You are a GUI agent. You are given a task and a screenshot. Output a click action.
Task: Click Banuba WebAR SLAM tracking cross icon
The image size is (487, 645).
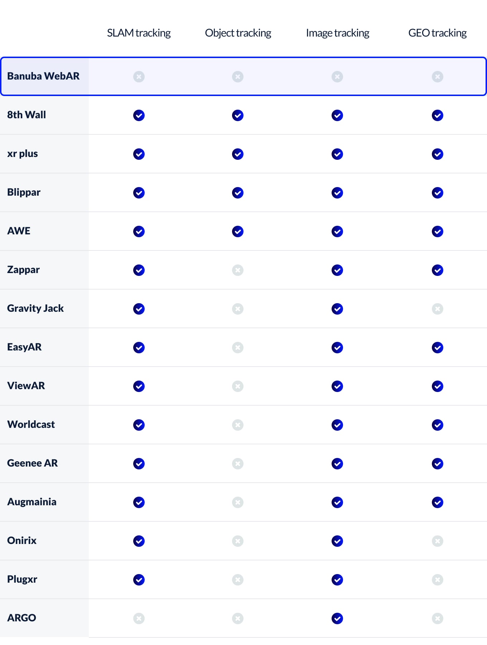pyautogui.click(x=139, y=77)
